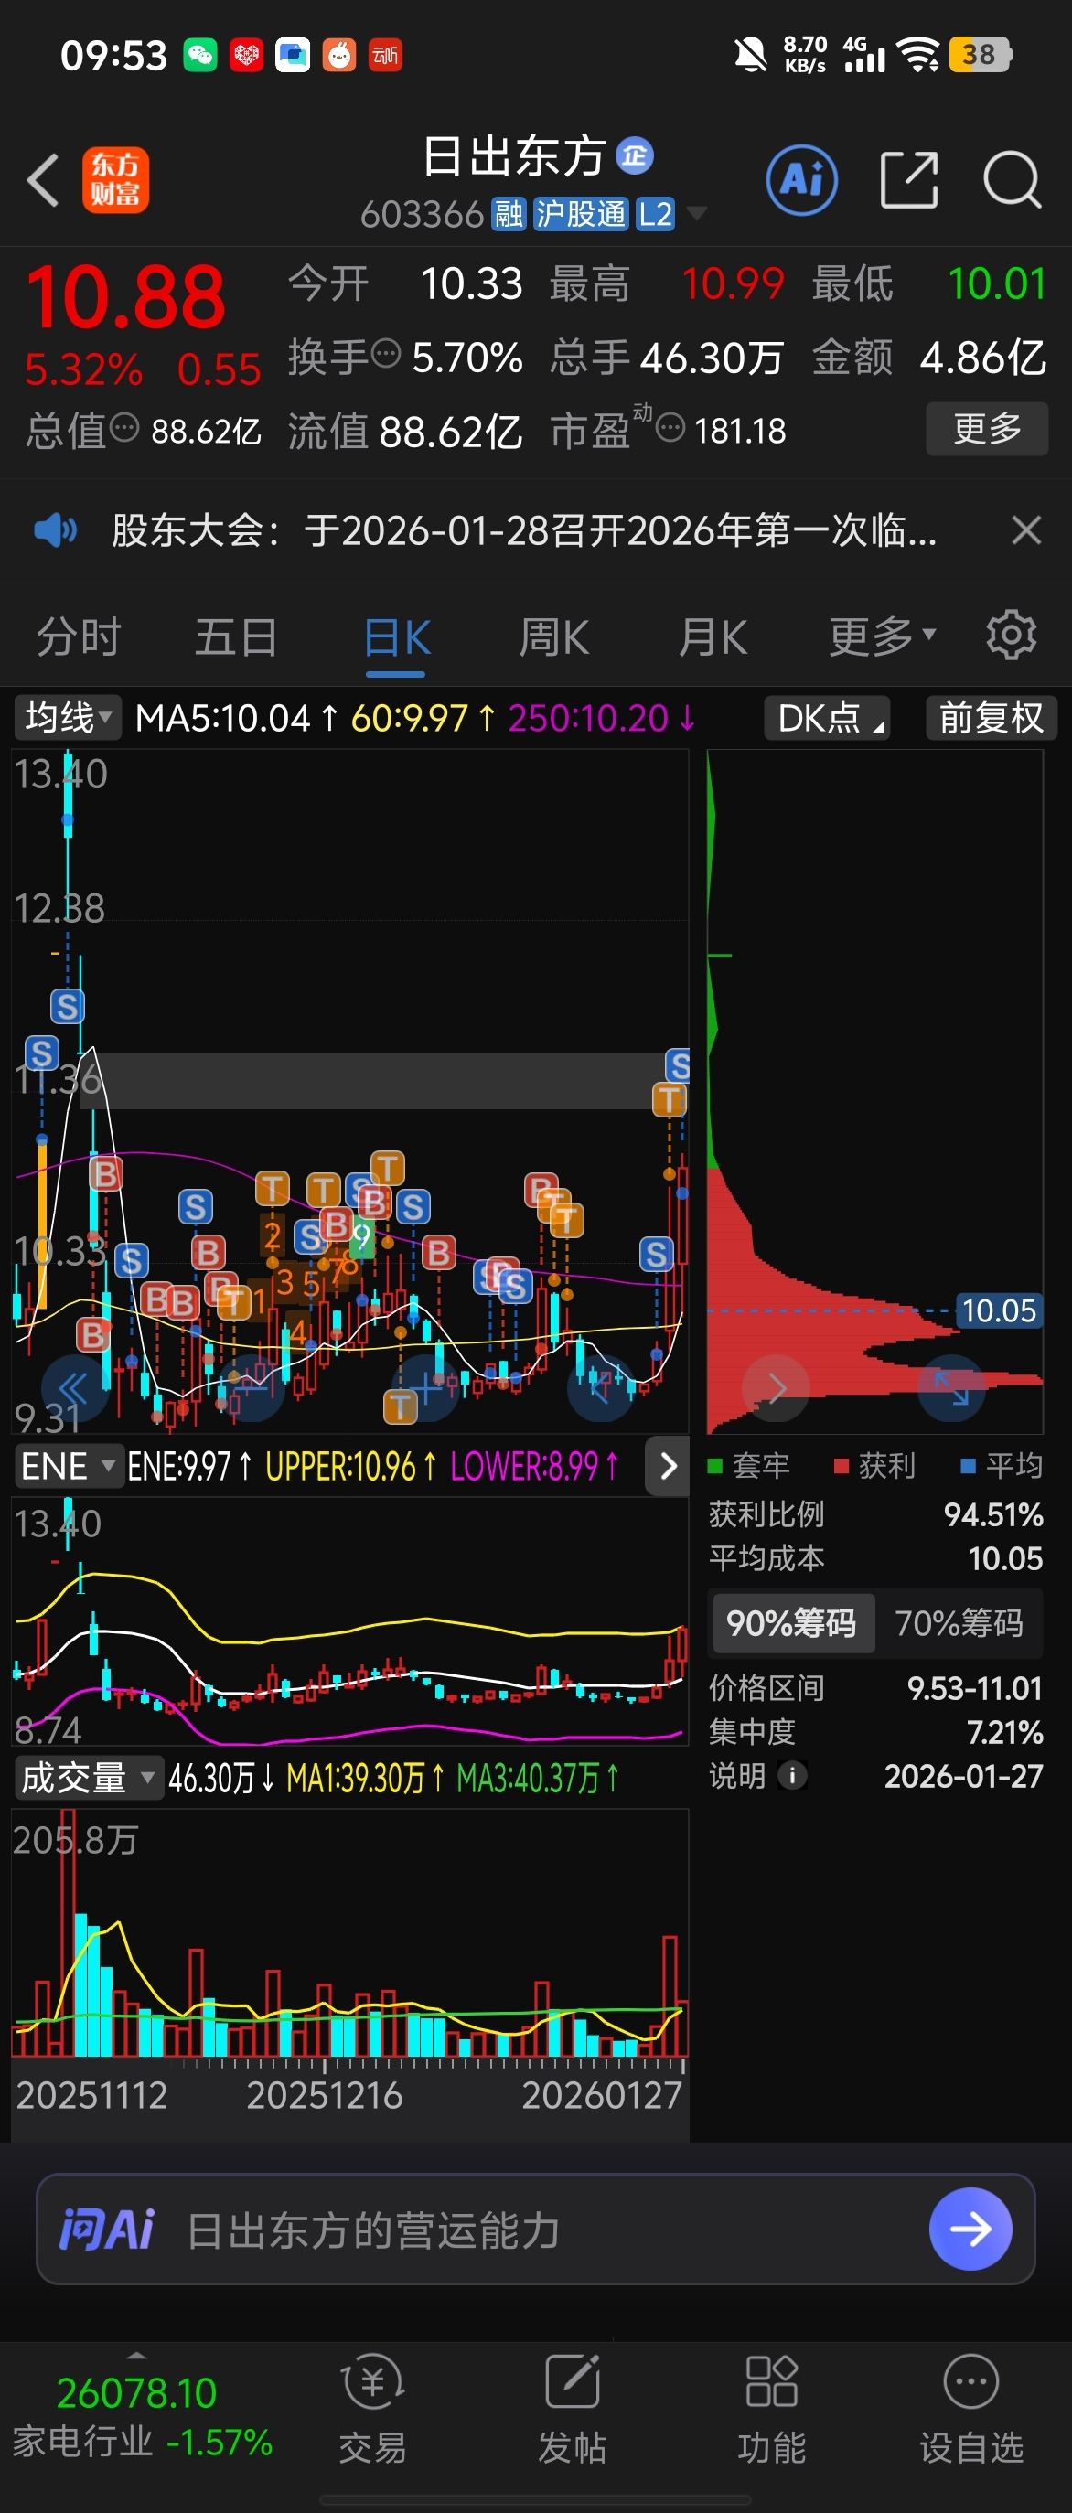Open the Ai assistant circle icon
1072x2513 pixels.
(x=802, y=180)
